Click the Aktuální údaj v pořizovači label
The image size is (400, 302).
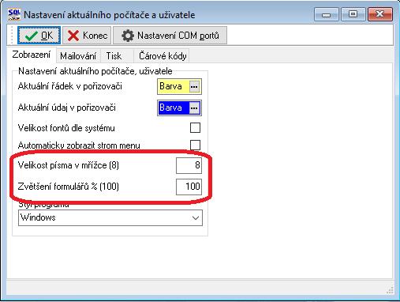click(x=67, y=108)
